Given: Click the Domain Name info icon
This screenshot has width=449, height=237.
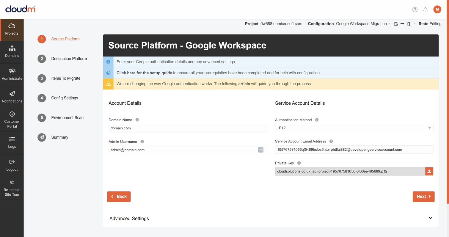Looking at the screenshot, I should coord(137,120).
